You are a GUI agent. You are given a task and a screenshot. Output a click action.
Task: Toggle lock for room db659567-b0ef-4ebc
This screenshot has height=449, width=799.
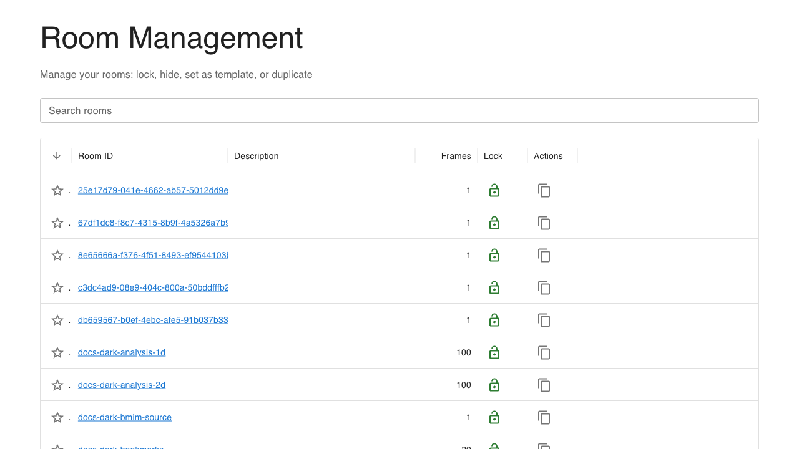pyautogui.click(x=494, y=320)
